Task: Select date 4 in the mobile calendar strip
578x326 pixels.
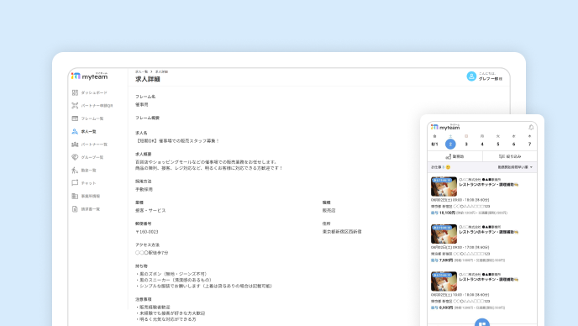Action: click(x=482, y=145)
